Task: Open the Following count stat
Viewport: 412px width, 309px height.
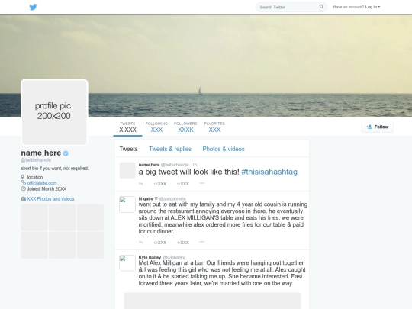Action: point(156,127)
